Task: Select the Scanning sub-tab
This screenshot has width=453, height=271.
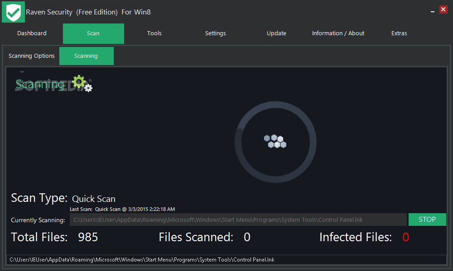Action: tap(87, 56)
